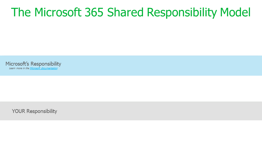Click the 'Microsoft's Responsibility' heading

[x=33, y=64]
